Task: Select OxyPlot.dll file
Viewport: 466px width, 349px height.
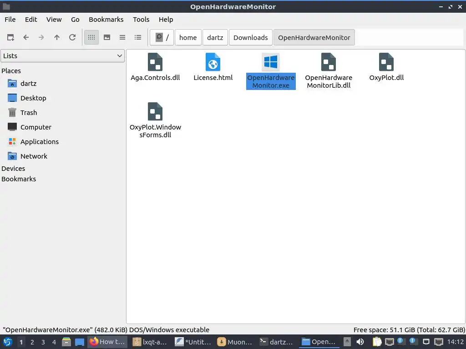Action: tap(386, 67)
